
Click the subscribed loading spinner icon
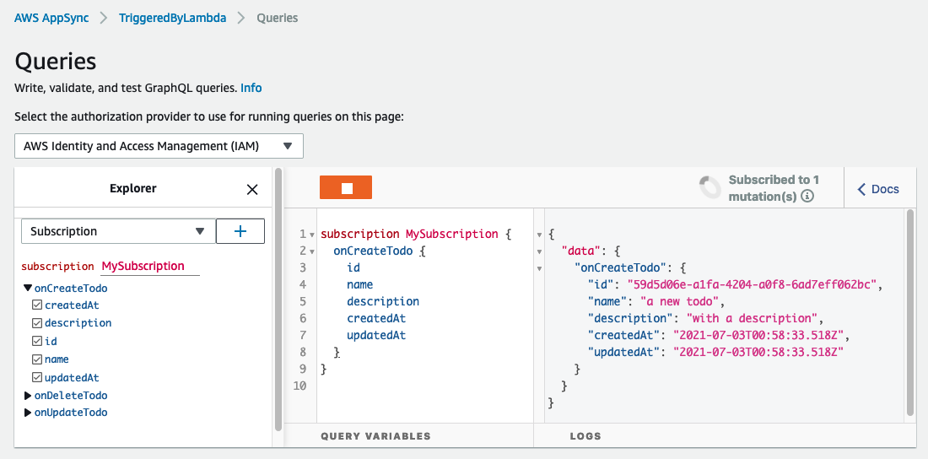(x=710, y=187)
